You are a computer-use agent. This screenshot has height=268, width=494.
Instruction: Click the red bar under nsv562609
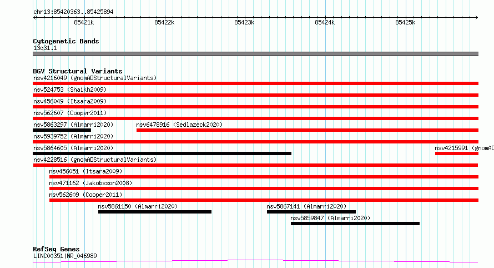(x=264, y=200)
